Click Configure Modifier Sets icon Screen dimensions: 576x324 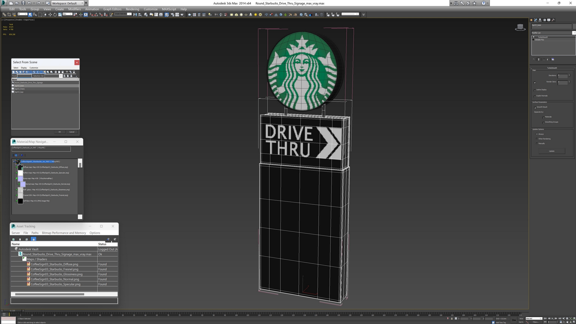553,59
